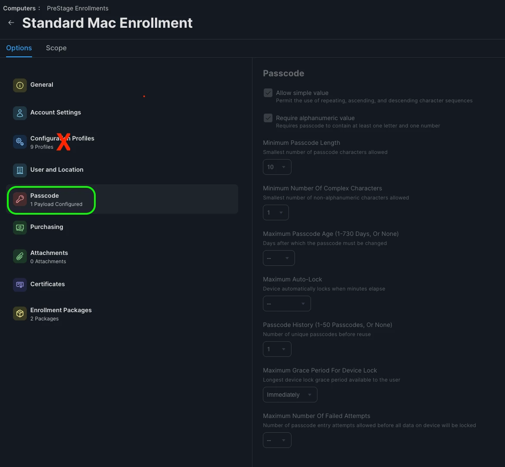Click the 'Minimum Passcode Length' label

[301, 143]
